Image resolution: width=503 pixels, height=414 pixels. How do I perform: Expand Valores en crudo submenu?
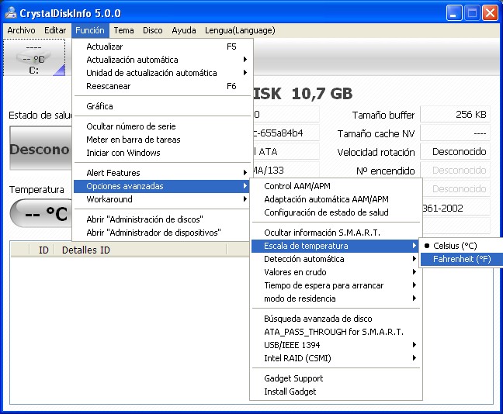[335, 272]
